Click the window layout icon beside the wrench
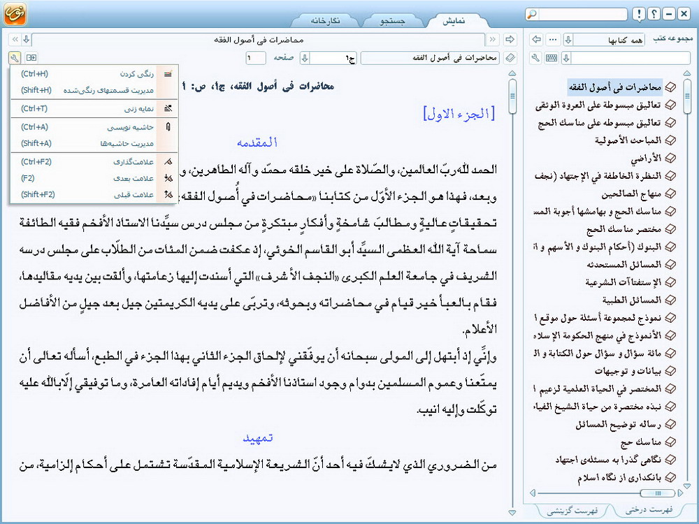The image size is (699, 524). click(x=31, y=57)
